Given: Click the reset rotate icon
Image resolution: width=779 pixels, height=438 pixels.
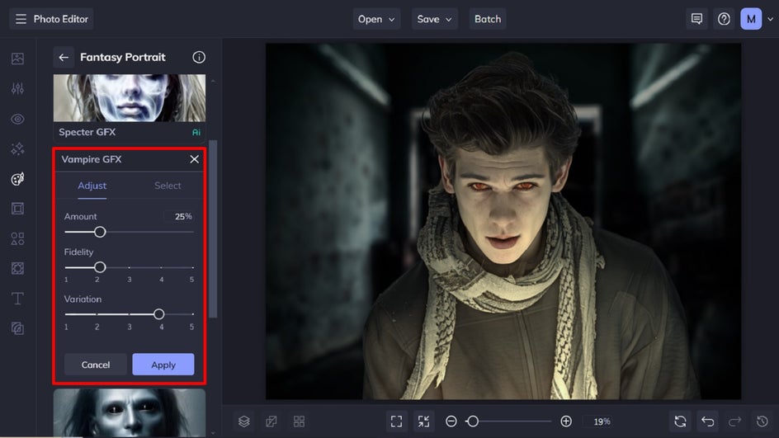Looking at the screenshot, I should pyautogui.click(x=680, y=422).
